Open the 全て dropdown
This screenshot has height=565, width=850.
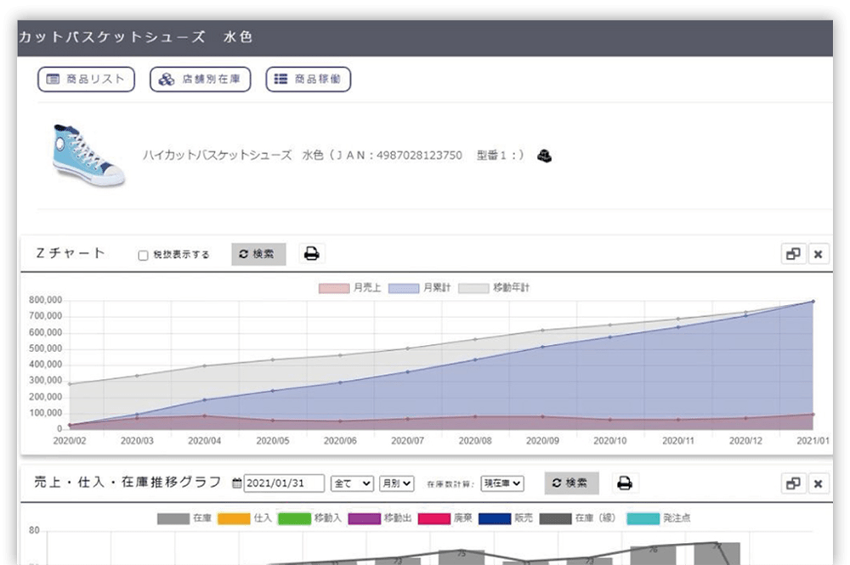click(352, 483)
